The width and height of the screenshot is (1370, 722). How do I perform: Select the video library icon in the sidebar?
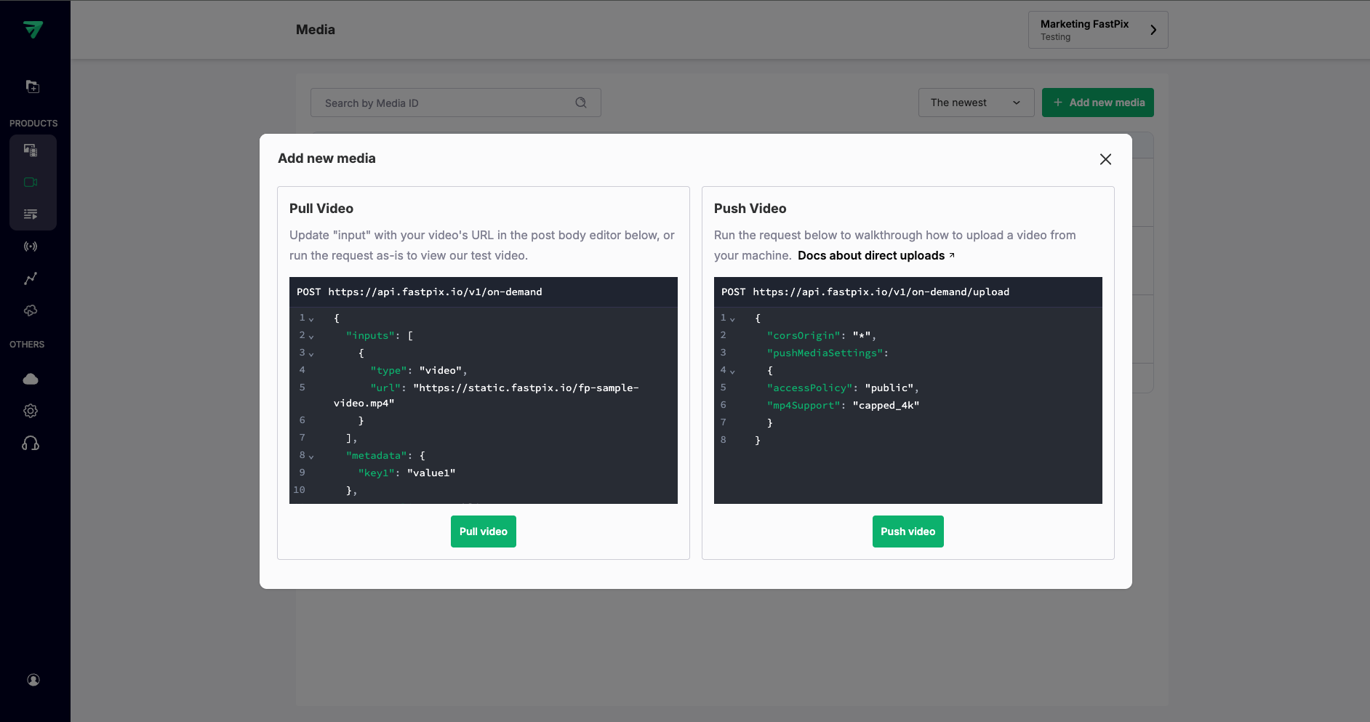click(x=32, y=182)
